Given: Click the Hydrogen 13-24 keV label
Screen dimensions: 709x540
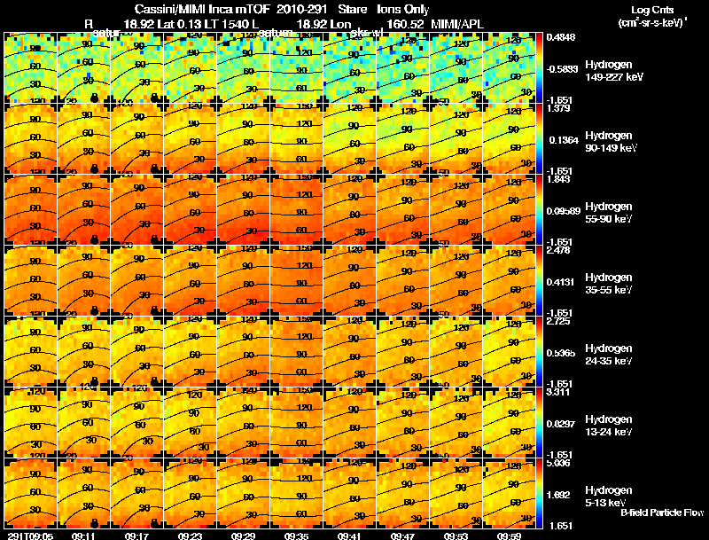Looking at the screenshot, I should click(609, 426).
